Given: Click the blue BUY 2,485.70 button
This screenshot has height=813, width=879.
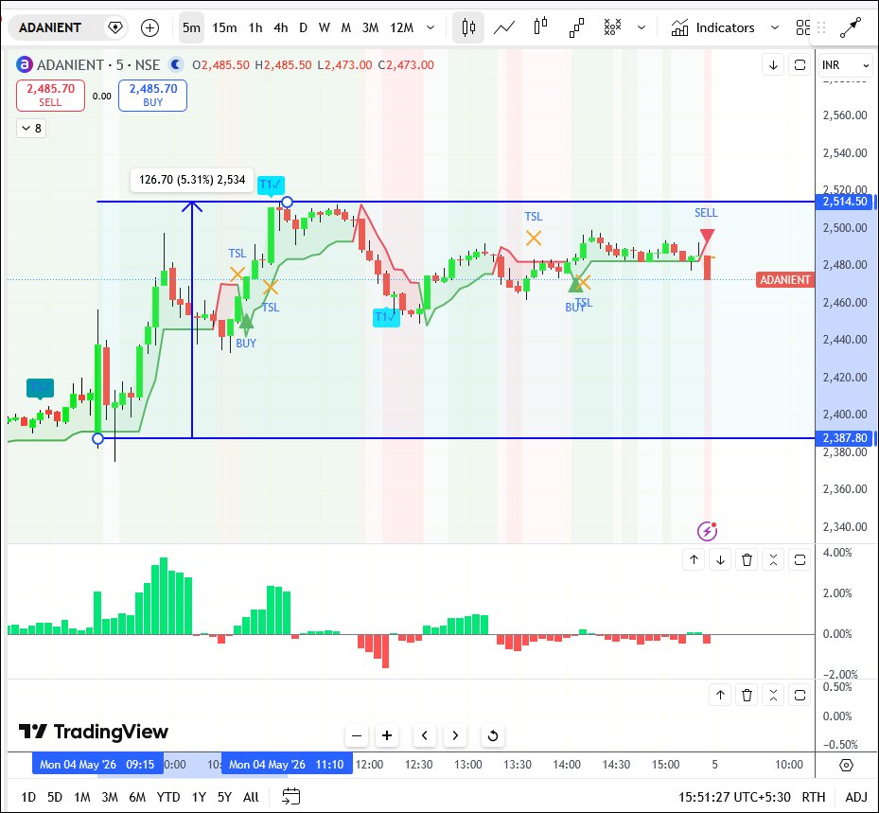Looking at the screenshot, I should 152,96.
